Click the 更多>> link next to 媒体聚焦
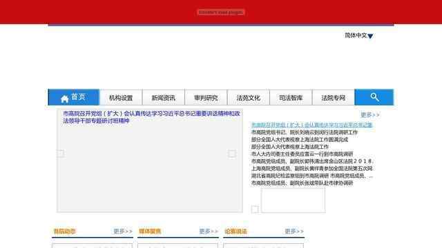This screenshot has width=442, height=248. (209, 231)
